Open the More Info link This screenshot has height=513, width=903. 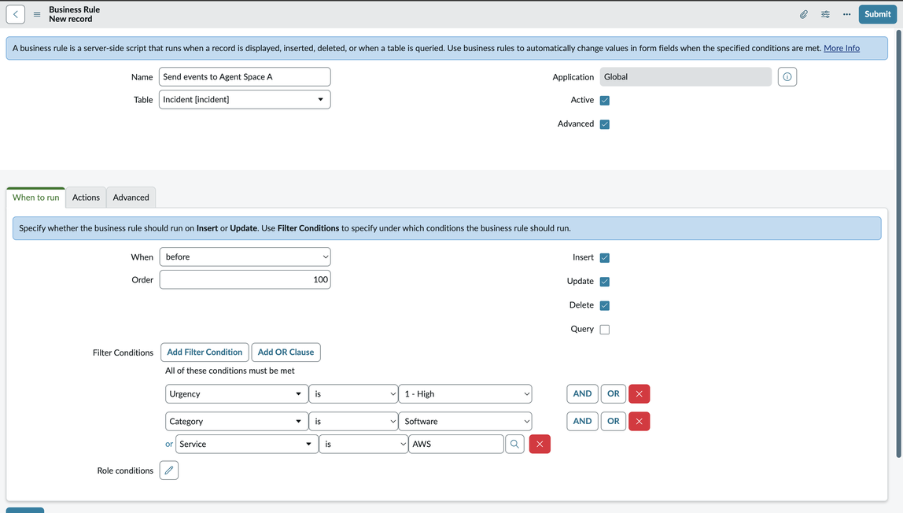tap(841, 48)
